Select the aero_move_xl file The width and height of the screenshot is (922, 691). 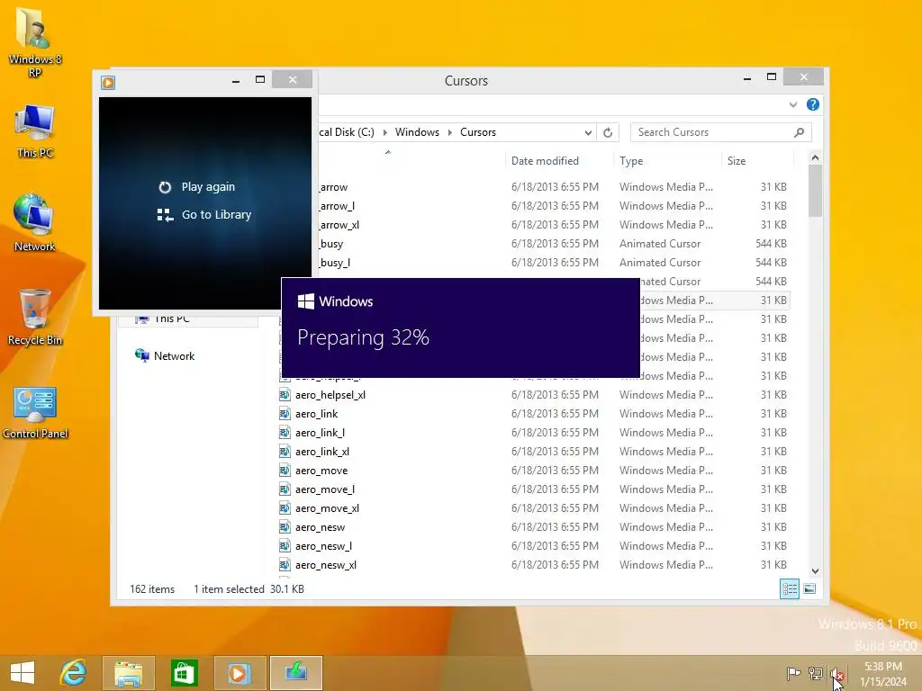coord(327,508)
